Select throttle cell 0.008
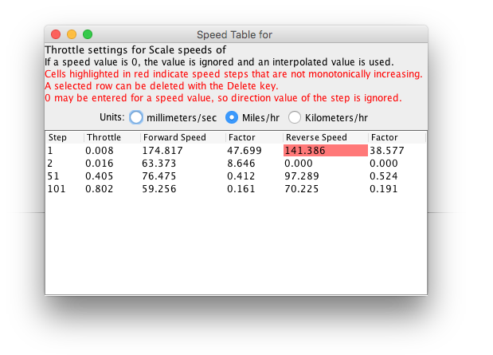The height and width of the screenshot is (355, 493). coord(112,150)
